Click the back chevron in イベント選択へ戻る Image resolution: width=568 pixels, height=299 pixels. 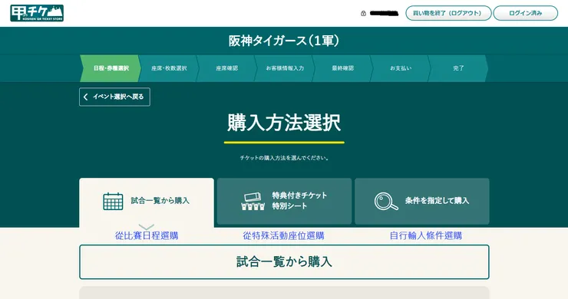pos(85,97)
